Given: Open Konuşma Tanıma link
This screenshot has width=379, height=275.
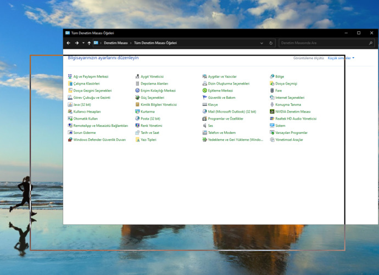Looking at the screenshot, I should 288,104.
